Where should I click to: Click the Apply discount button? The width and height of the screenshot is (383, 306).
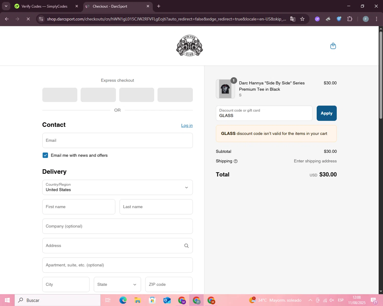[x=327, y=113]
